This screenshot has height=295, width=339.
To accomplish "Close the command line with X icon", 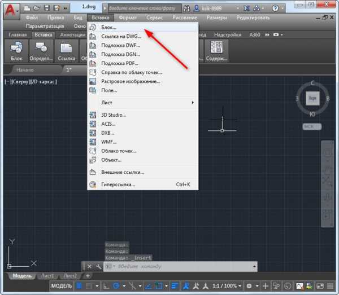I will click(x=89, y=266).
